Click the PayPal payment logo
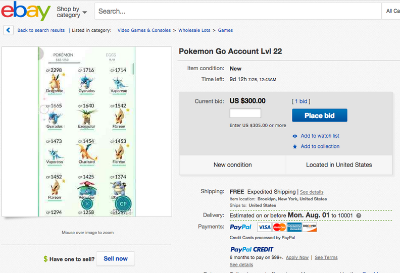400x273 pixels. 240,227
